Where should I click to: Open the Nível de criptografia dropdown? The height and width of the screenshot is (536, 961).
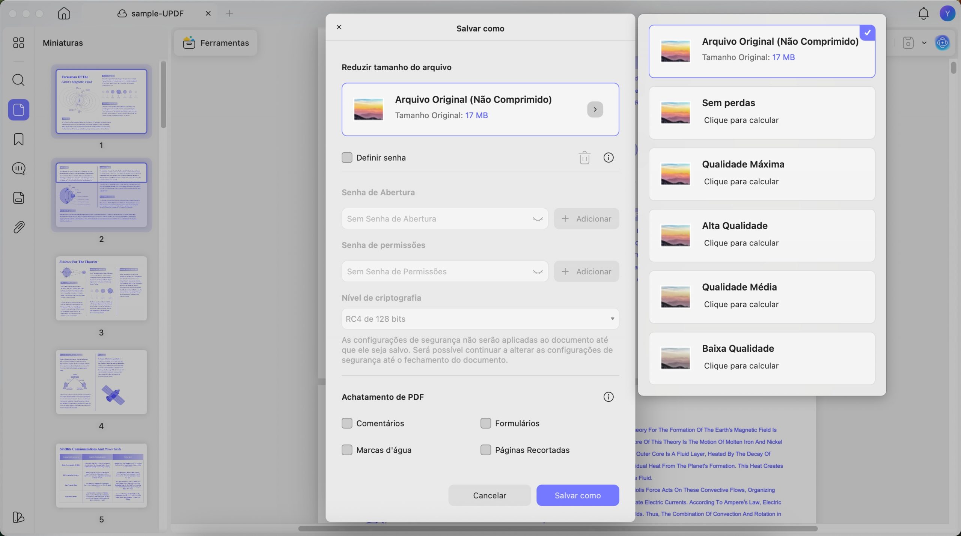pos(480,319)
